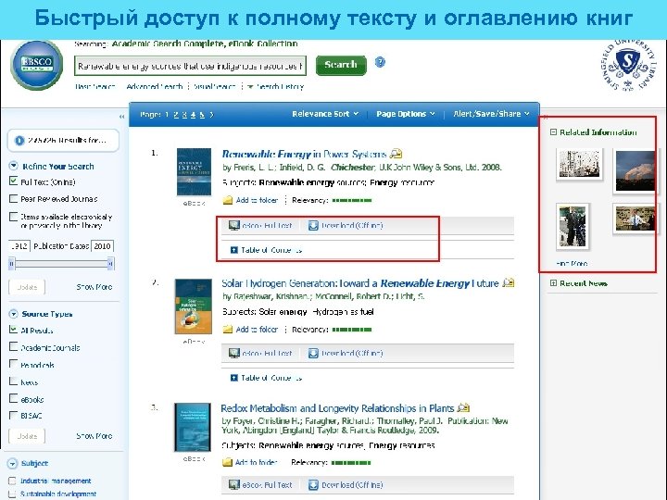The height and width of the screenshot is (500, 667).
Task: Open Advanced Search
Action: tap(155, 87)
